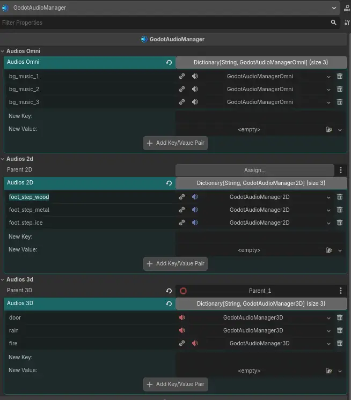Open the link icon for foot_step_ice
Viewport: 351px width, 400px height.
click(182, 223)
